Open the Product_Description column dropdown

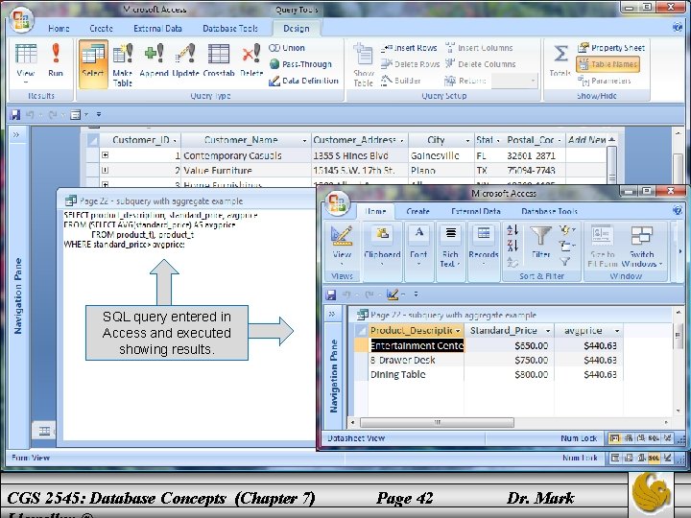458,331
